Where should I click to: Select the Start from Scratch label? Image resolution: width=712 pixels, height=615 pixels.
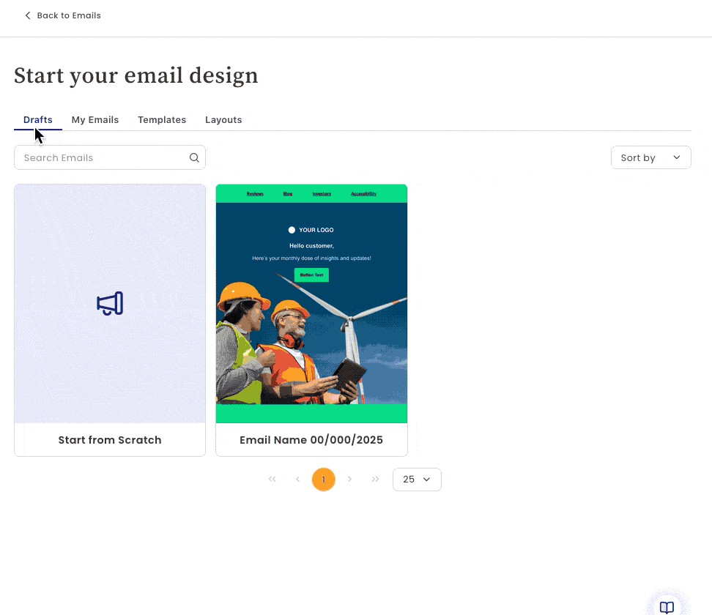(110, 440)
